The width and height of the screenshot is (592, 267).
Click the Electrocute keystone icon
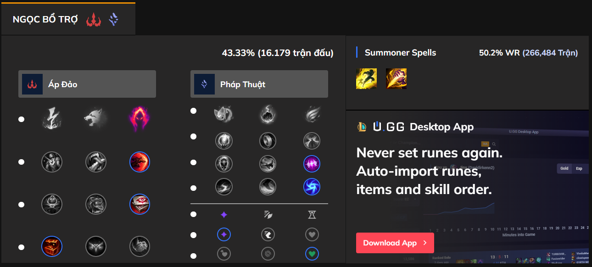[x=52, y=119]
